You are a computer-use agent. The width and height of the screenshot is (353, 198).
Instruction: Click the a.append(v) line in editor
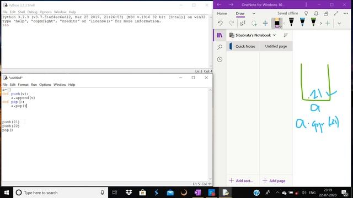point(23,98)
